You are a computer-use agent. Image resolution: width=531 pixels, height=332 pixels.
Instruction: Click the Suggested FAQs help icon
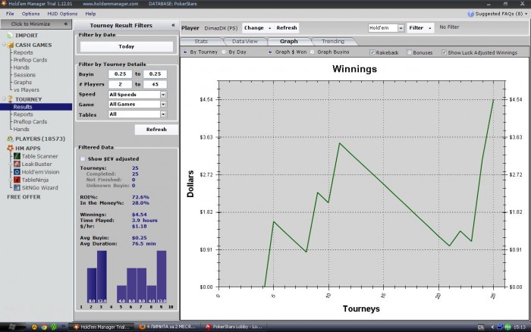pos(470,14)
